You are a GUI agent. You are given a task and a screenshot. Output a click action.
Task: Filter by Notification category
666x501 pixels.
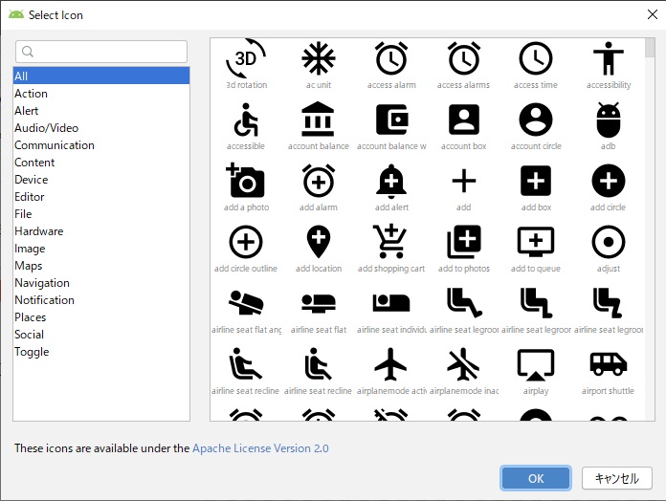101,300
